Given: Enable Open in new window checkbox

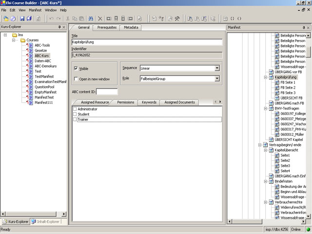Looking at the screenshot, I should pyautogui.click(x=76, y=79).
